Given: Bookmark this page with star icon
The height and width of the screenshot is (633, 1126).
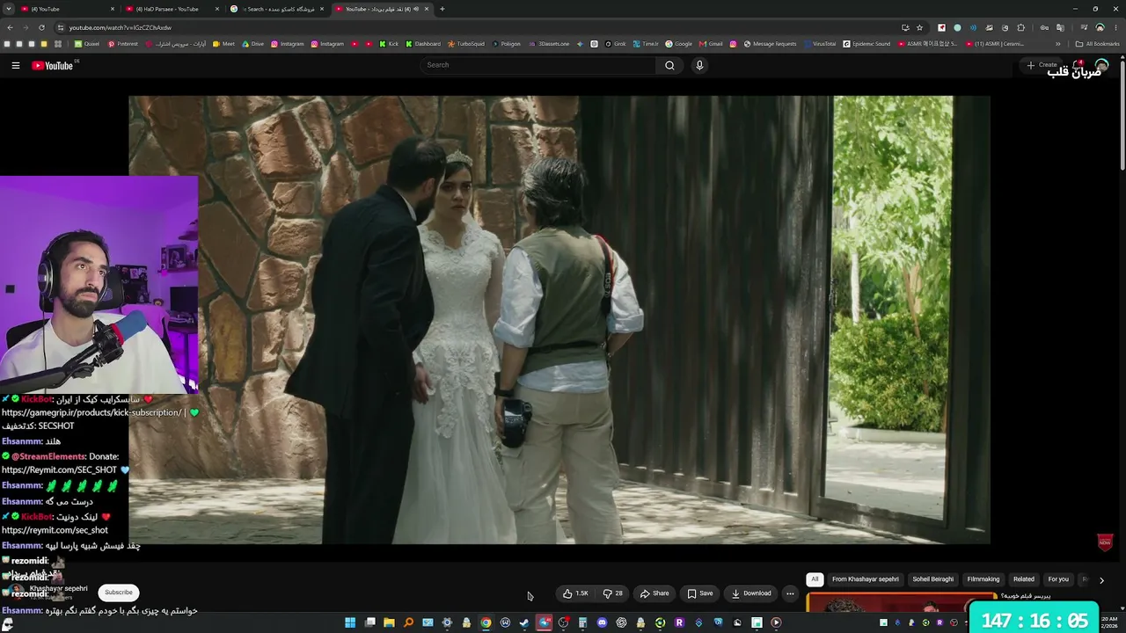Looking at the screenshot, I should (x=919, y=27).
